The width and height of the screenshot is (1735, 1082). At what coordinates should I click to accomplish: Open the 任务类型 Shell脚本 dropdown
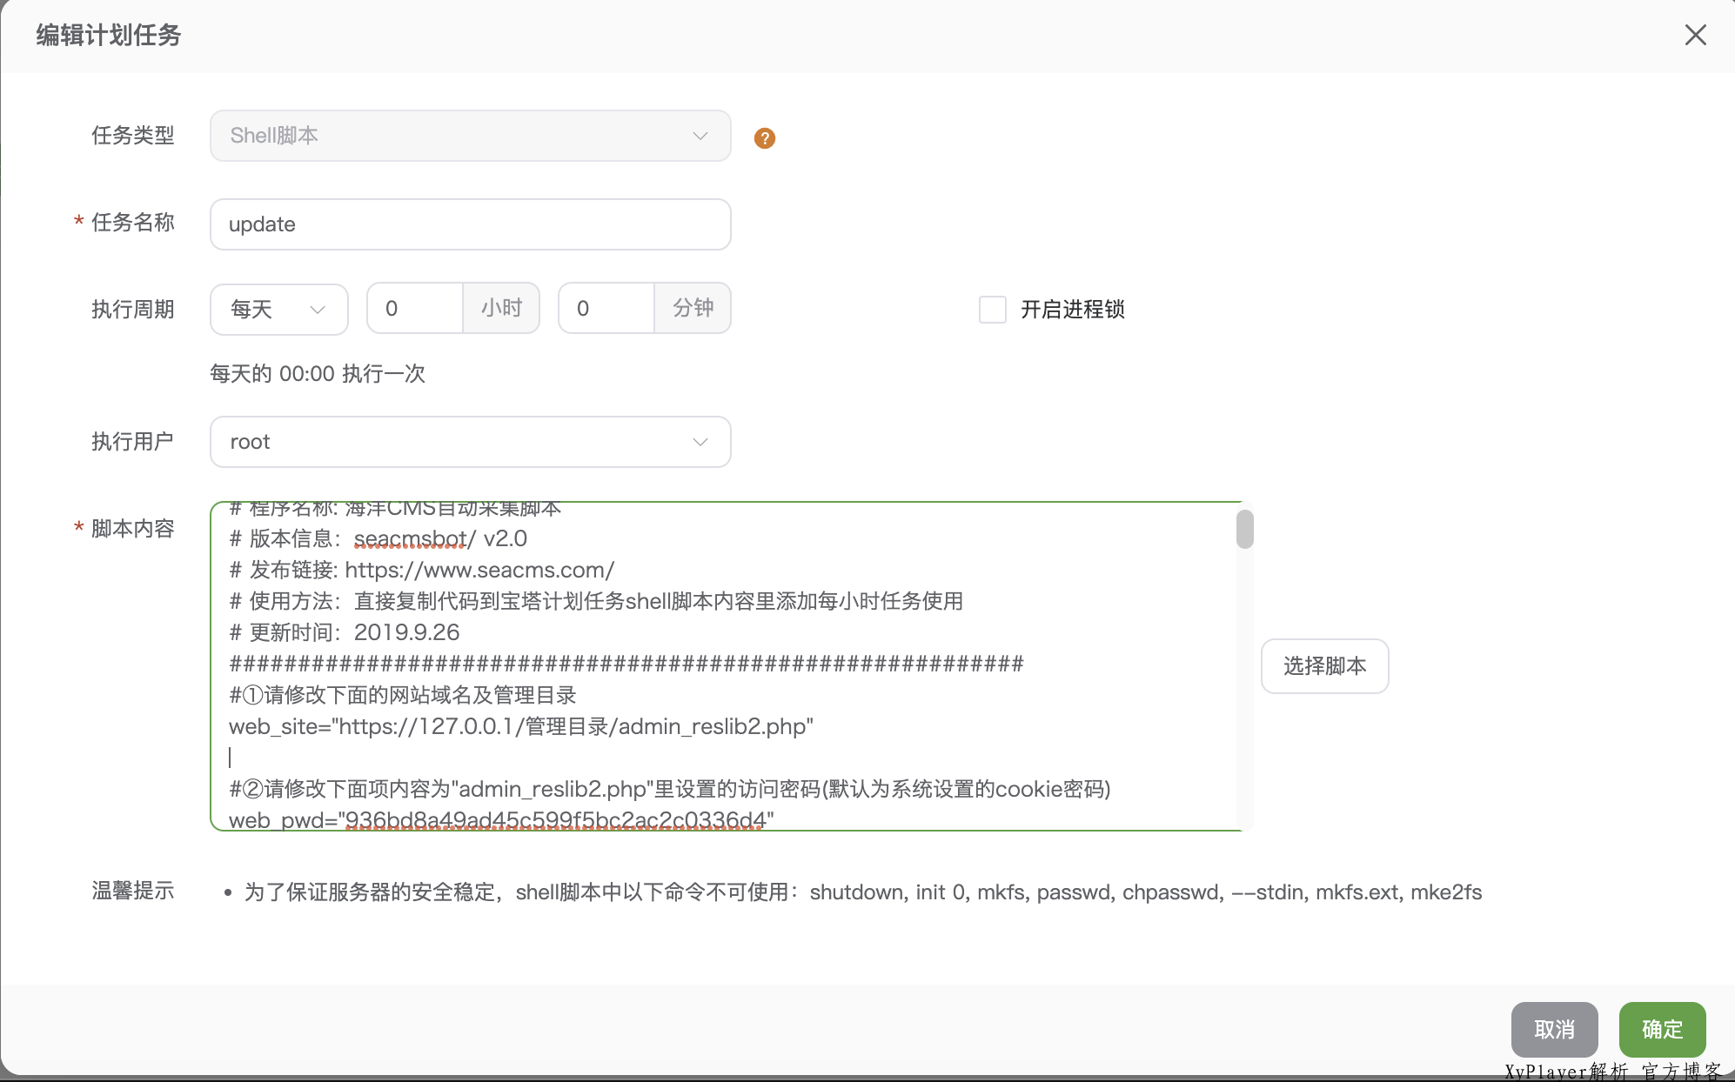click(x=470, y=136)
